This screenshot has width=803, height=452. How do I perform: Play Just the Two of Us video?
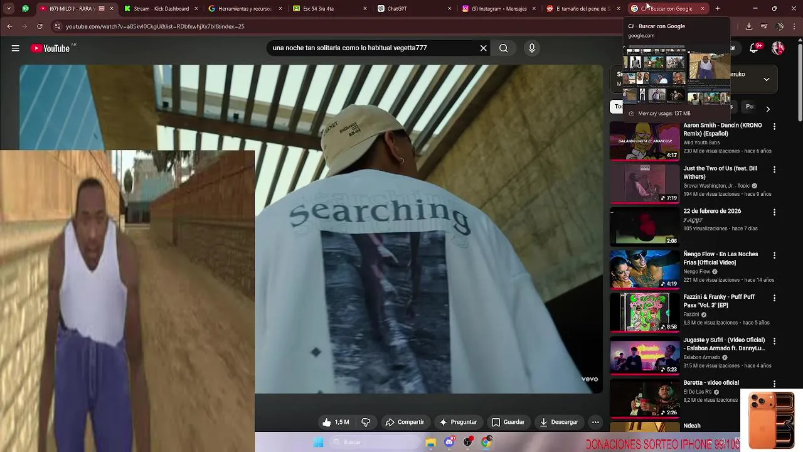(x=645, y=183)
